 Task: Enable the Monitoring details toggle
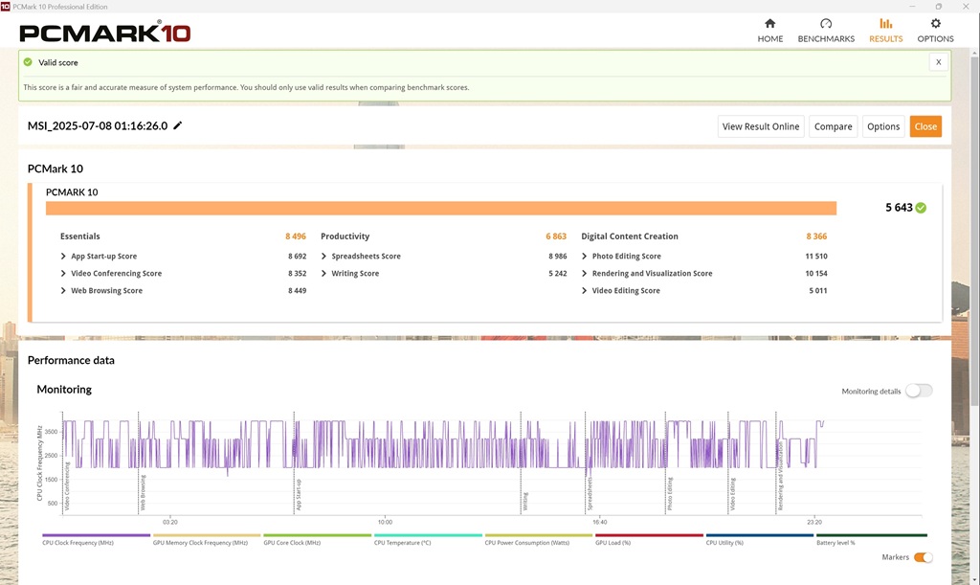point(919,391)
